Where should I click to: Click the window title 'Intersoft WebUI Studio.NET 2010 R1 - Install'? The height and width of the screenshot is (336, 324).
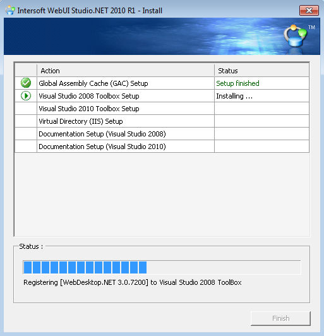click(x=90, y=11)
